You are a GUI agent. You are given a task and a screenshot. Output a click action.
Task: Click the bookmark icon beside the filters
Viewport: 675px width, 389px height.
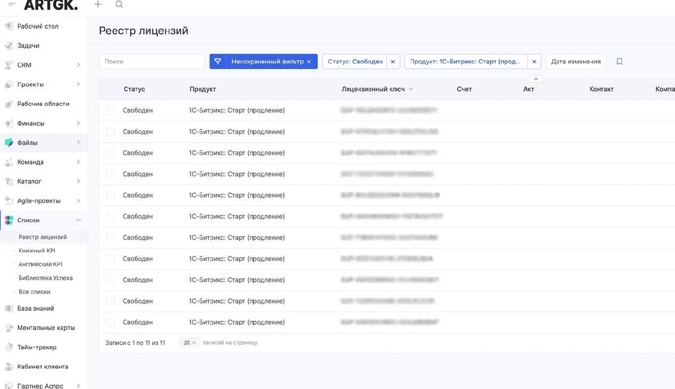tap(619, 62)
